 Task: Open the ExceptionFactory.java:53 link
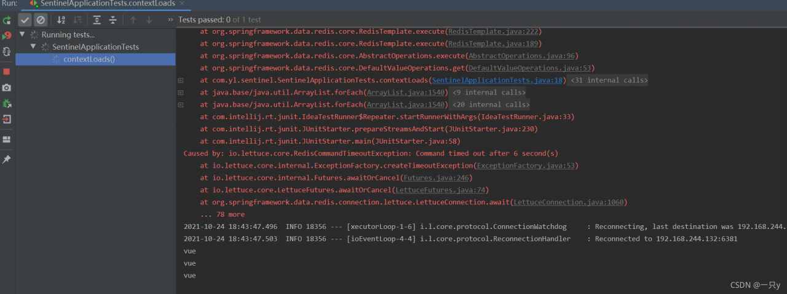526,166
